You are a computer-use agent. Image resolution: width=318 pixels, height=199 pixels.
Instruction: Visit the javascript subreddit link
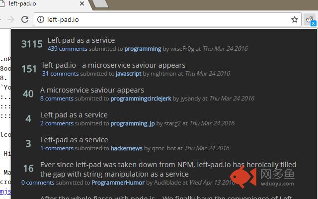[128, 74]
